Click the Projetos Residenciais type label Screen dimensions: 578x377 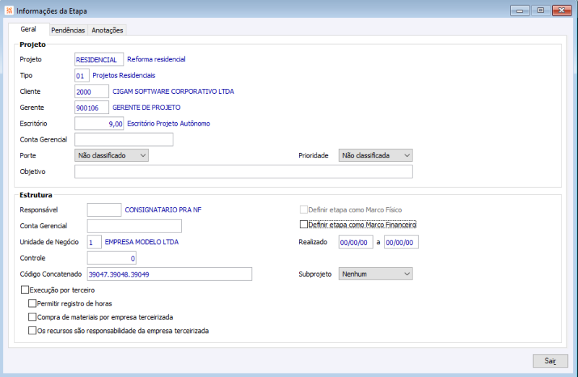pos(124,76)
